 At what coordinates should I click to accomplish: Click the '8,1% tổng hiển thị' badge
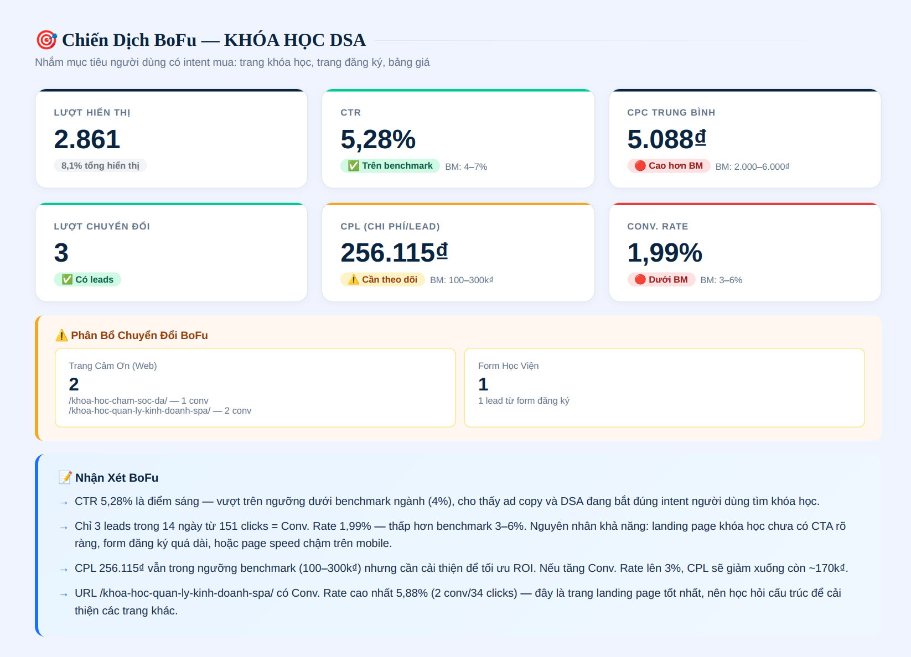(100, 165)
